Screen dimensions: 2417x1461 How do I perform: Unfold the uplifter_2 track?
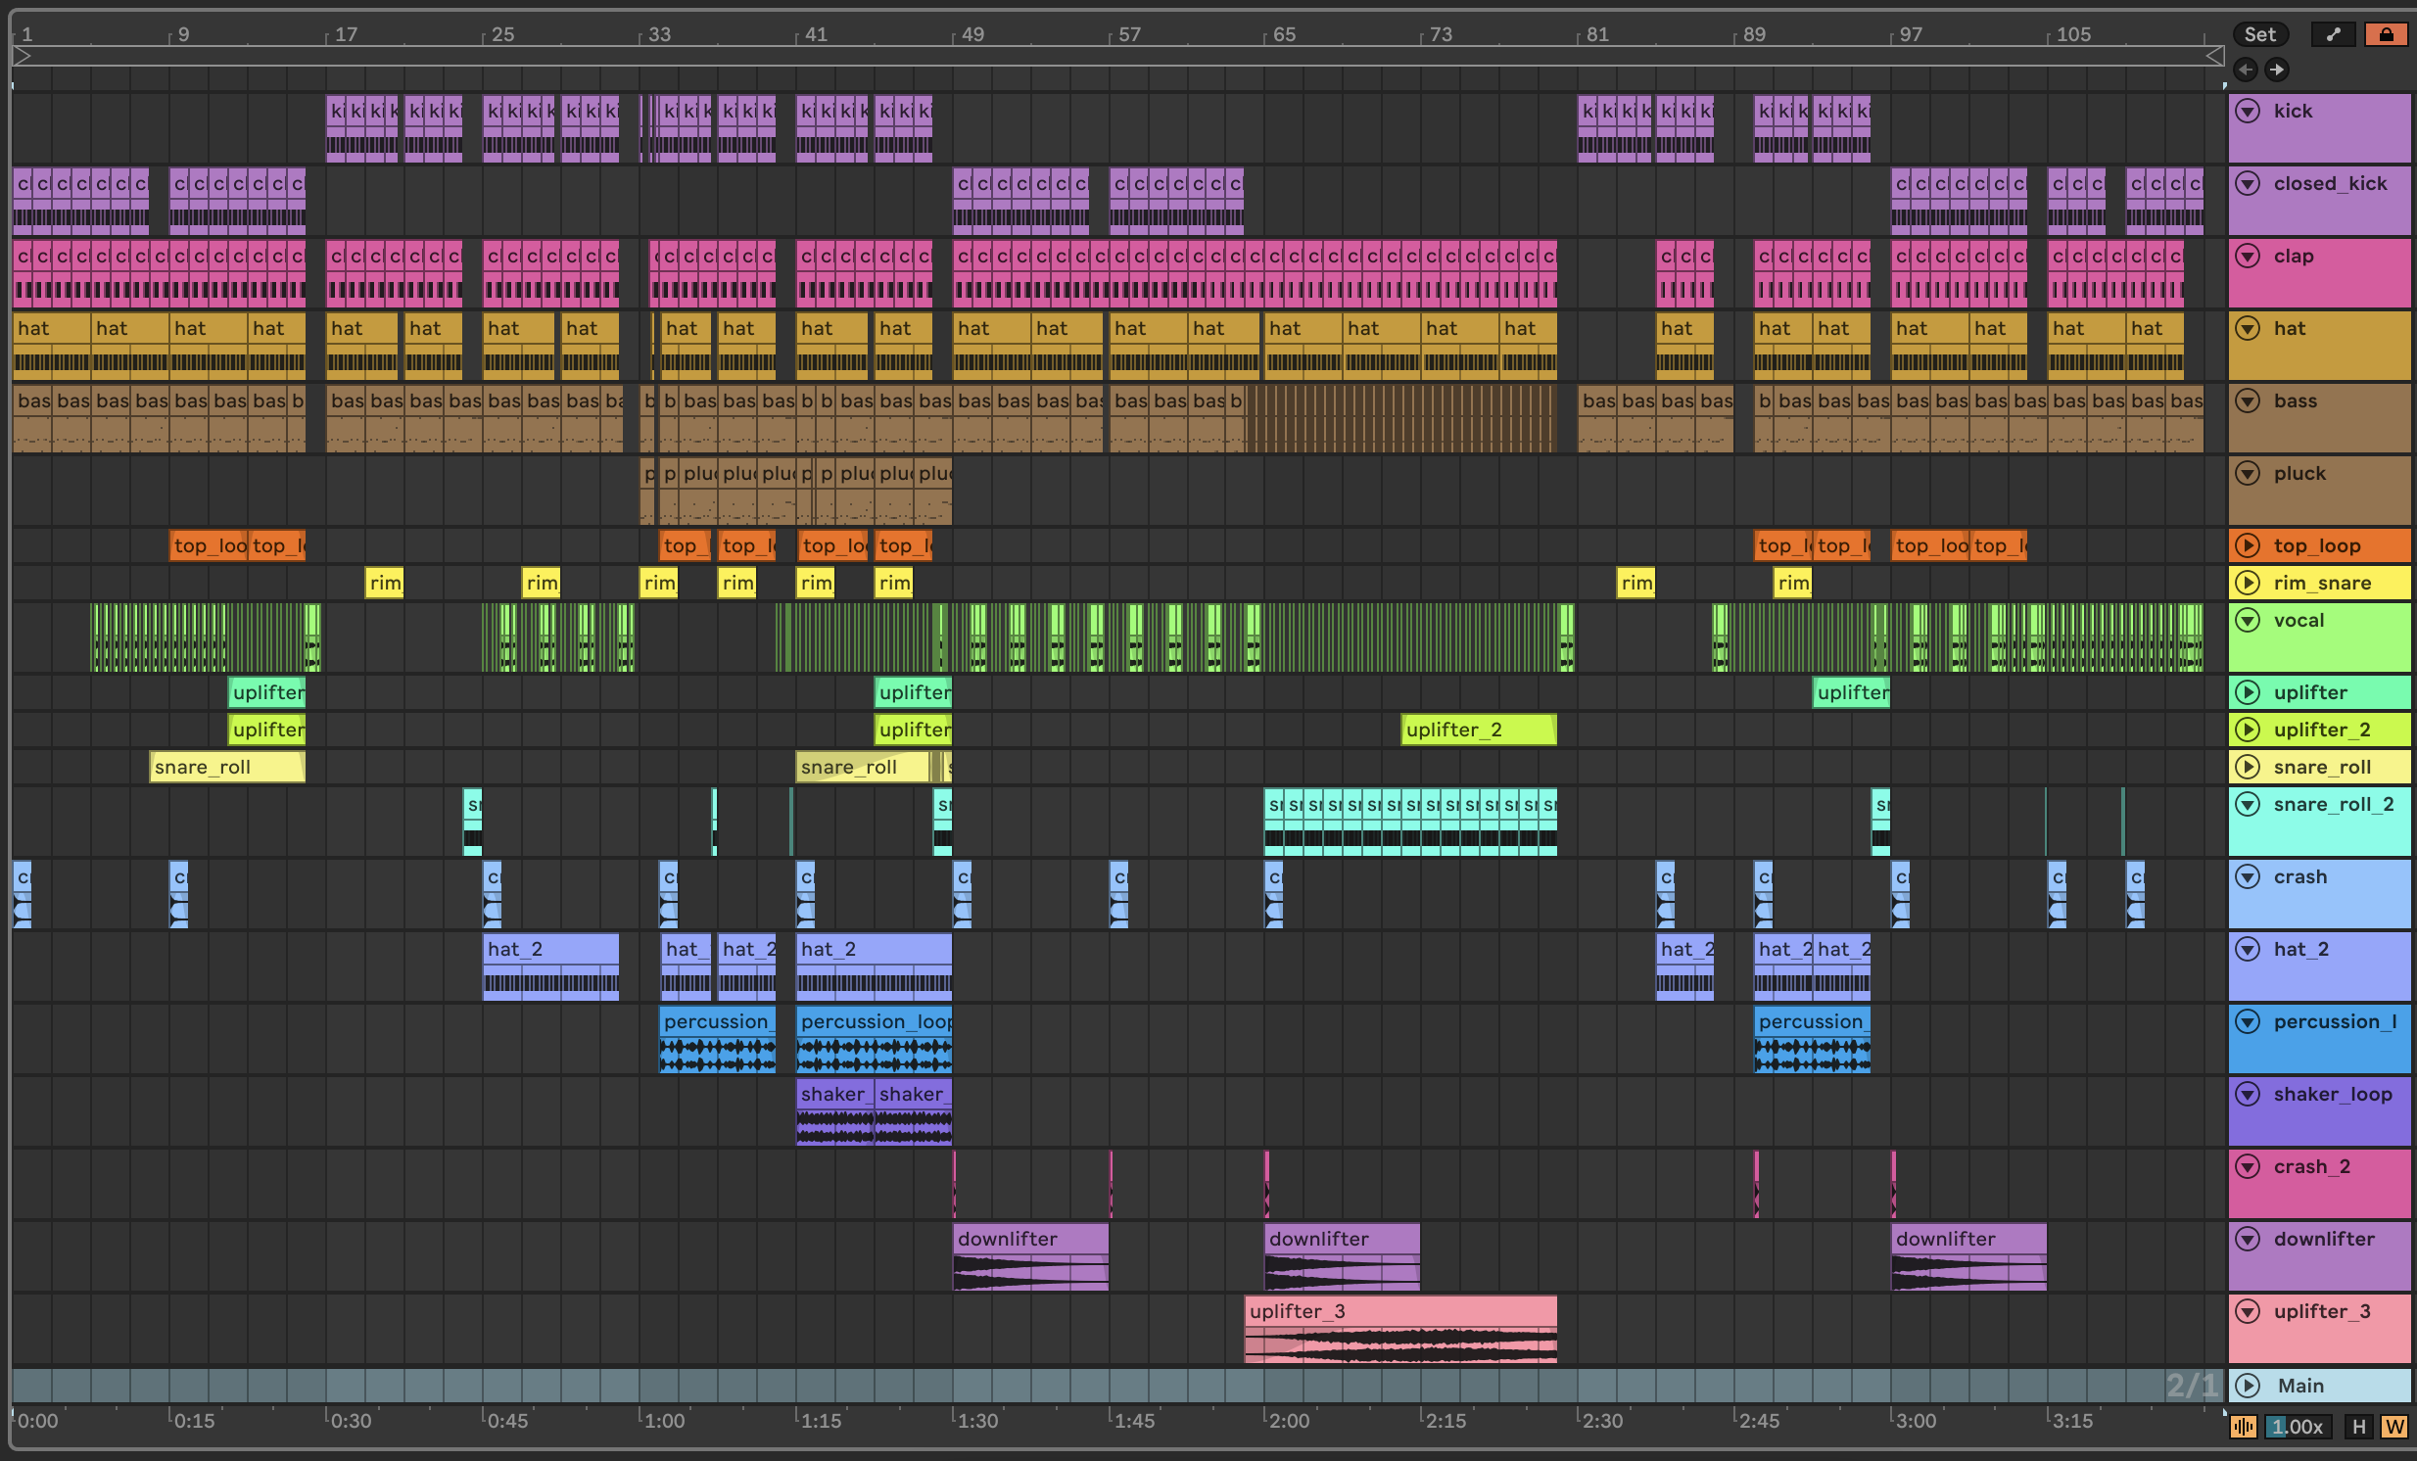click(2248, 730)
